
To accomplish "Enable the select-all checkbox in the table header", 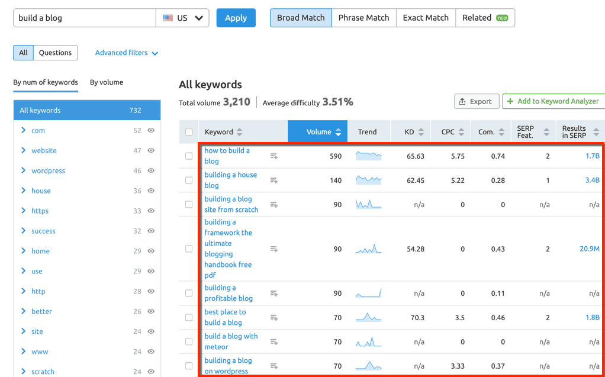I will click(188, 131).
